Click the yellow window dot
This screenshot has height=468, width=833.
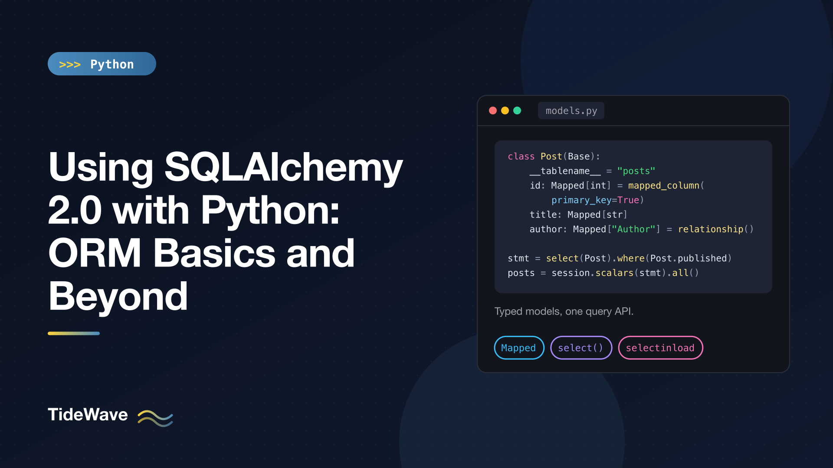point(505,110)
